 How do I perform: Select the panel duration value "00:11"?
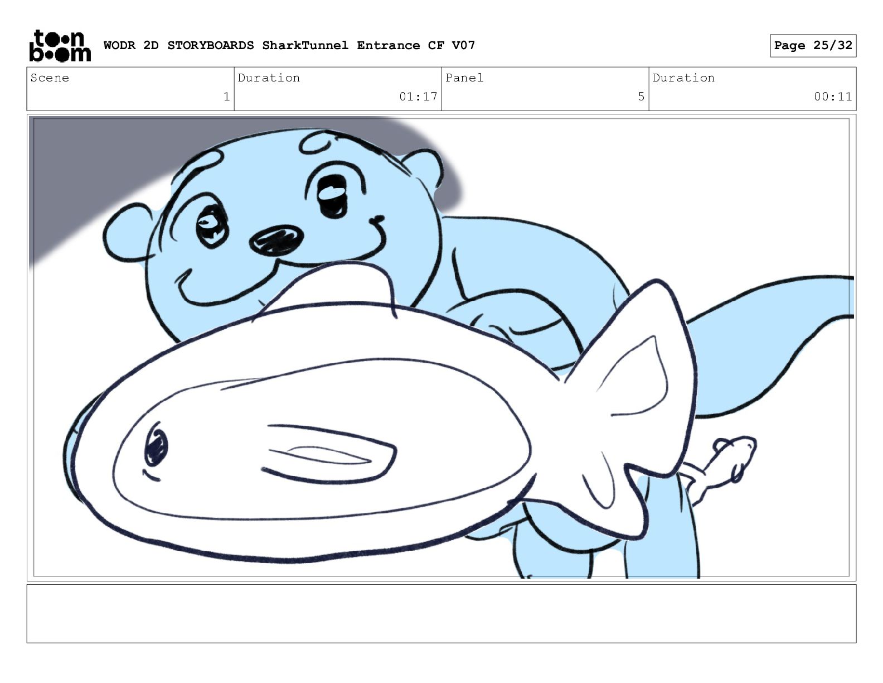point(833,97)
